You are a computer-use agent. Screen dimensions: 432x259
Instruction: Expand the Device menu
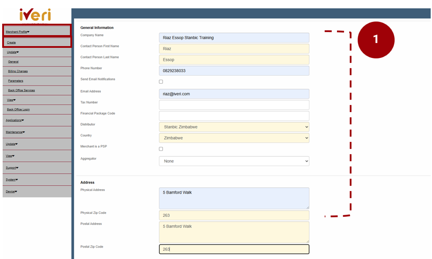11,192
